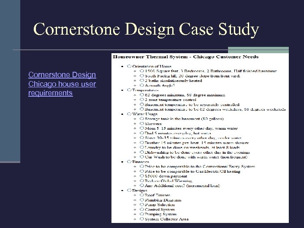Click 'Storage tank in the basement (80 gallons)'
The image size is (304, 228).
(x=184, y=119)
